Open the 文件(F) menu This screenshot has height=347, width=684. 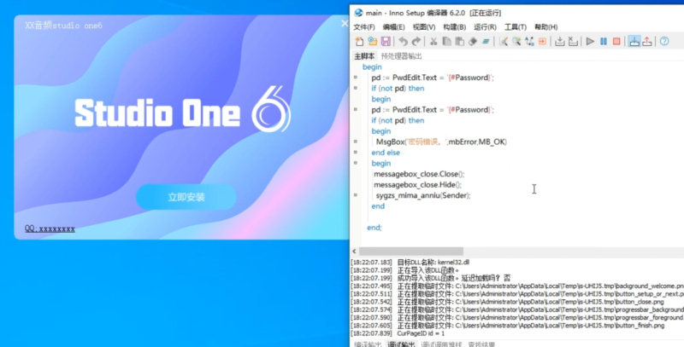point(364,27)
